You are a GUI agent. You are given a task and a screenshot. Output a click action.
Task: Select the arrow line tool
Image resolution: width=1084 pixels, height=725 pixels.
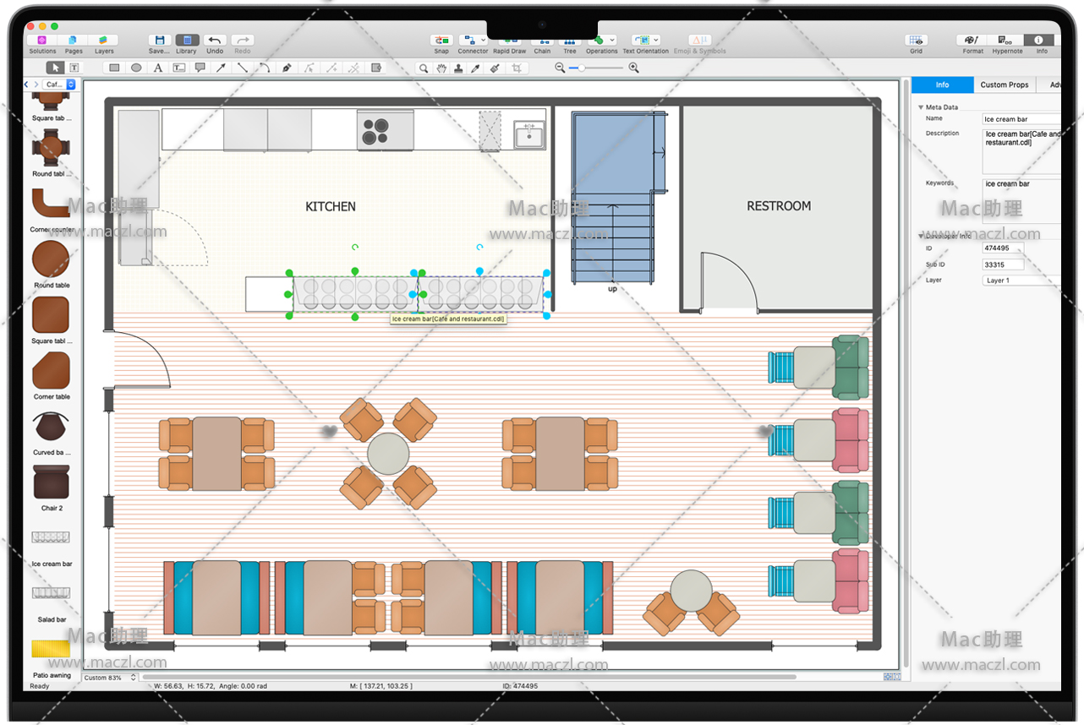(221, 68)
